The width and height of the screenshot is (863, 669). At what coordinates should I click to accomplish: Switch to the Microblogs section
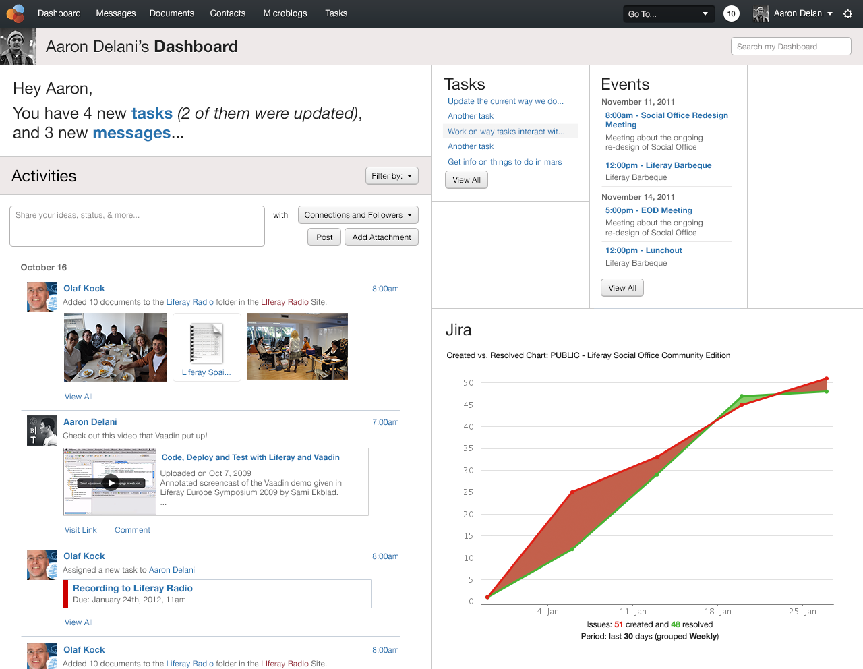click(x=285, y=13)
